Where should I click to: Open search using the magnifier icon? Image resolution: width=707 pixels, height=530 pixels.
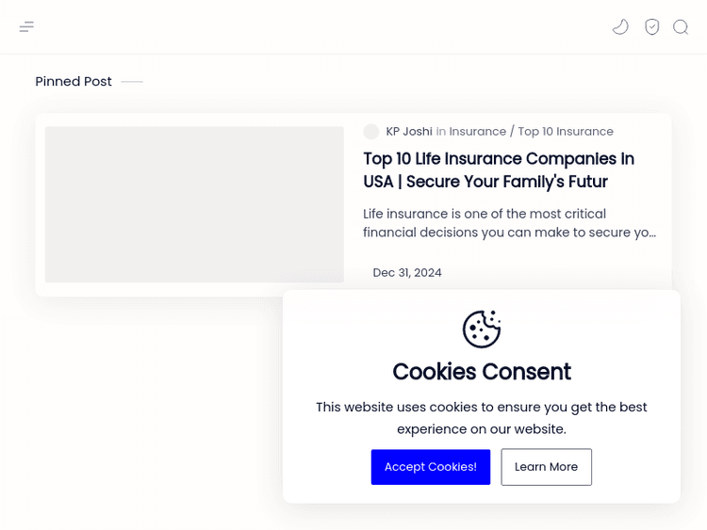point(681,27)
